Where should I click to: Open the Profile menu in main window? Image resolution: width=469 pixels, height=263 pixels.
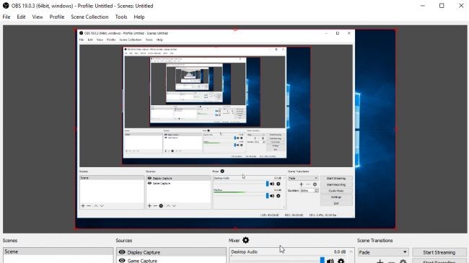(x=57, y=17)
